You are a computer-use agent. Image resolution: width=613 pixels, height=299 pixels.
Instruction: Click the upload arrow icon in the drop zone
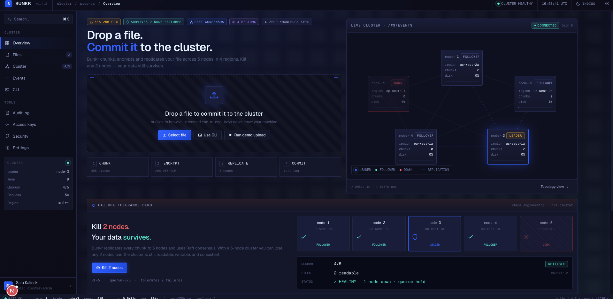(214, 95)
